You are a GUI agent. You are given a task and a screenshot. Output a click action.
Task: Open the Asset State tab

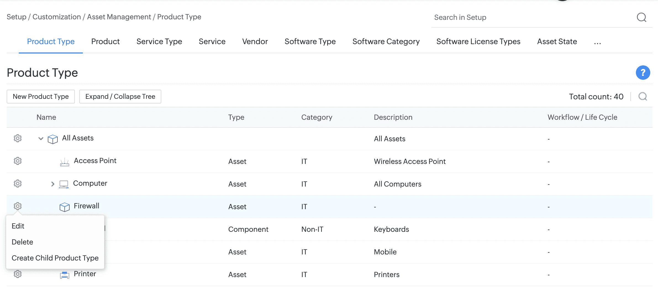[x=557, y=41]
